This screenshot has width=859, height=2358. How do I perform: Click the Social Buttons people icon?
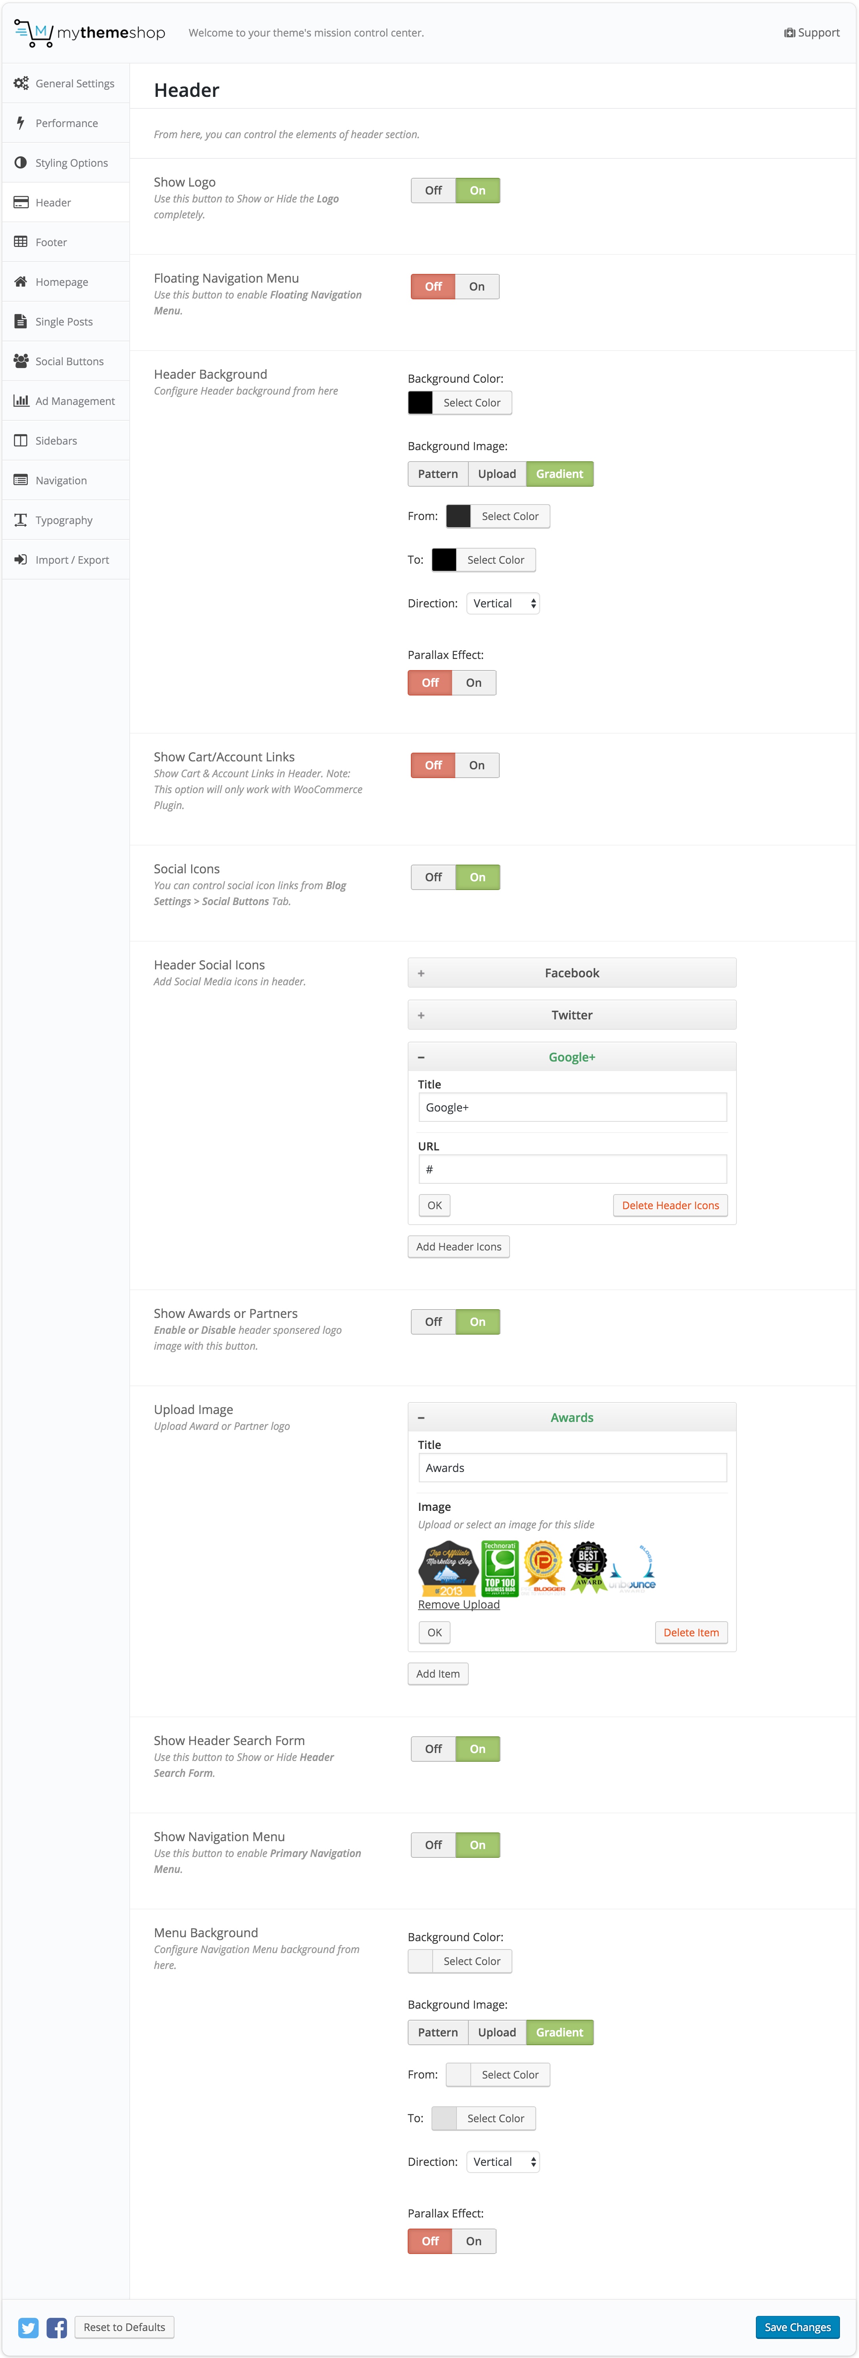pyautogui.click(x=21, y=362)
